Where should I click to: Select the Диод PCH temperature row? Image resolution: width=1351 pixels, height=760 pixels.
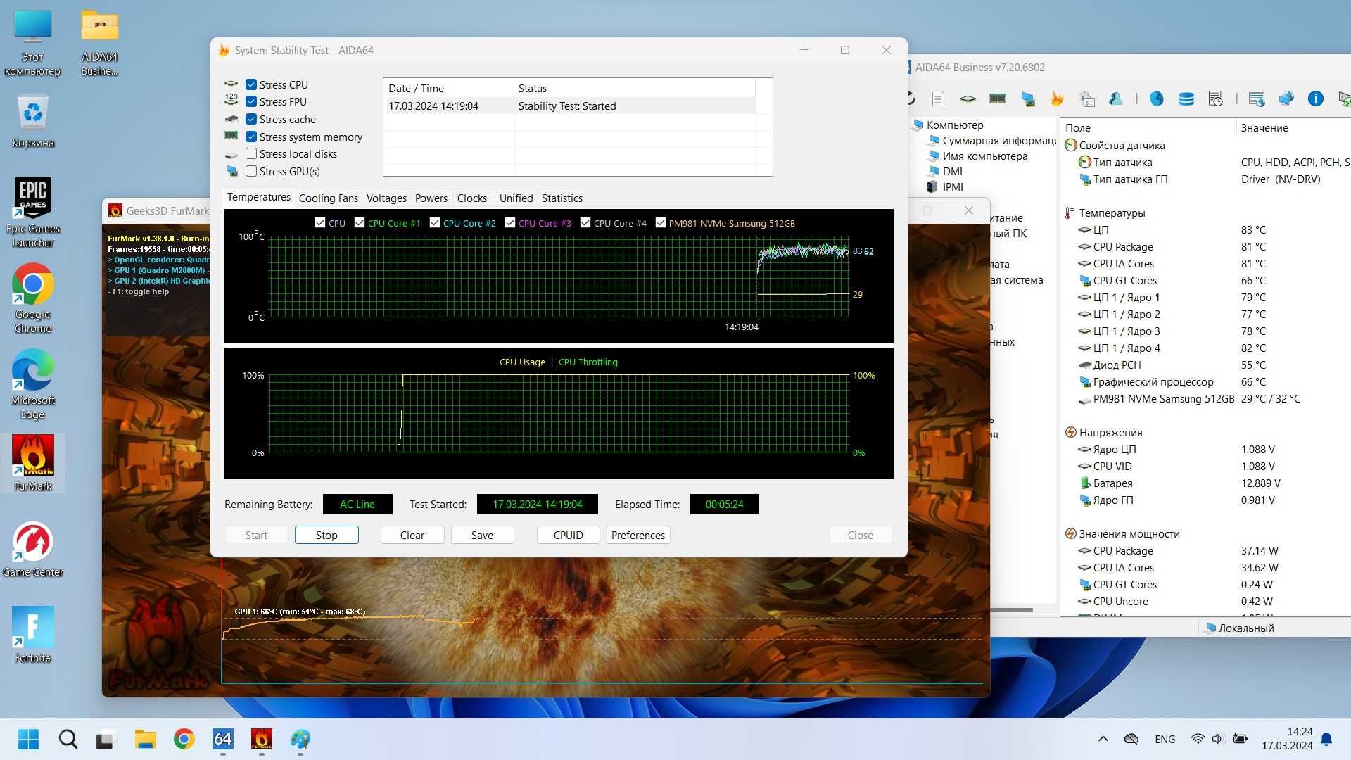tap(1206, 365)
